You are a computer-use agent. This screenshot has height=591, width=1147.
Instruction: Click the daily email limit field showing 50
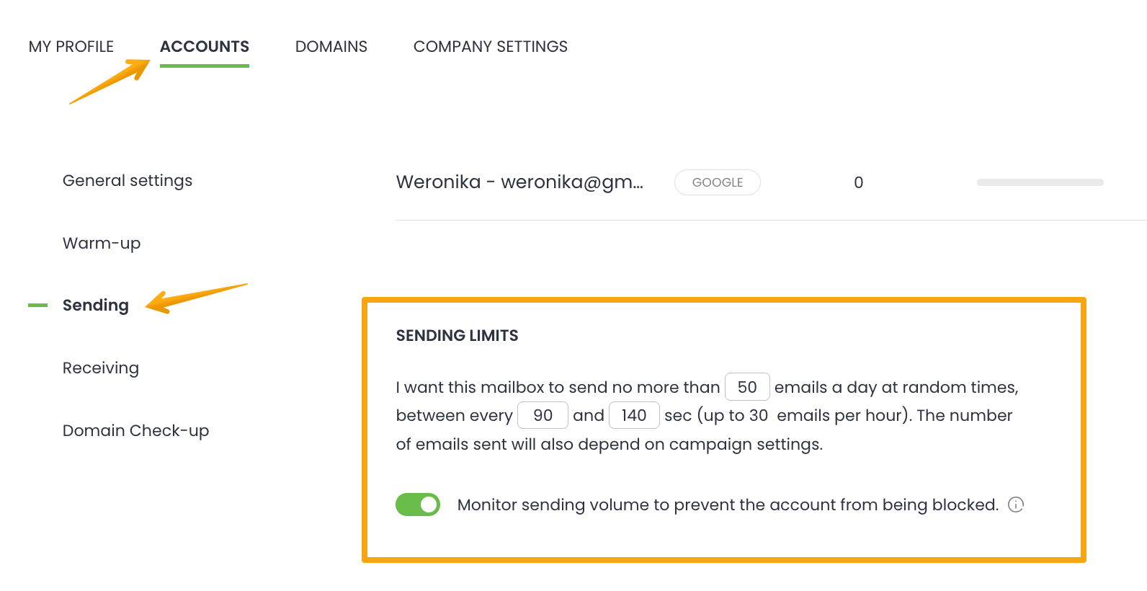pyautogui.click(x=747, y=387)
